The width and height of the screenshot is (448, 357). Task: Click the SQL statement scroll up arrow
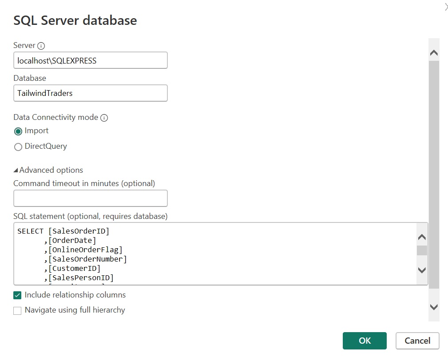(x=422, y=237)
